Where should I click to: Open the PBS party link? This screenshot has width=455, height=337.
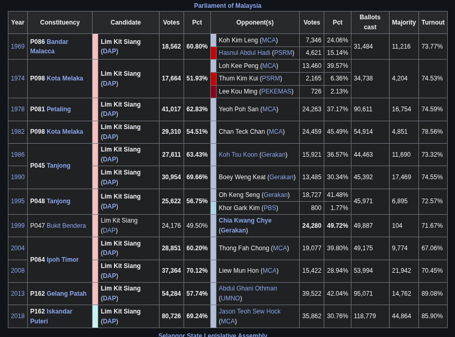[x=269, y=208]
